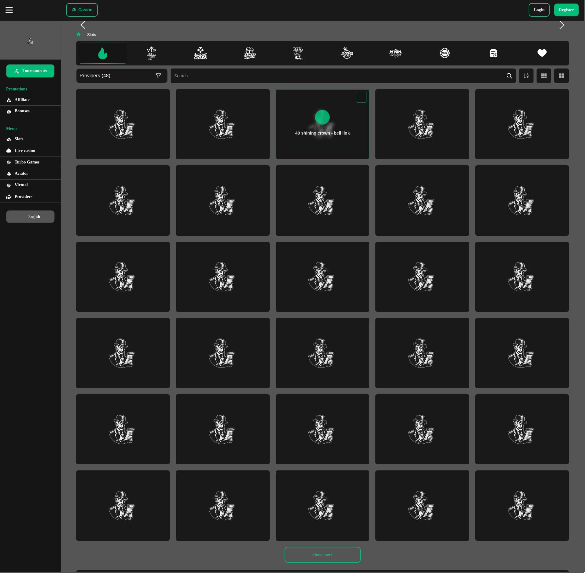Image resolution: width=585 pixels, height=573 pixels.
Task: Open the Jackpot Play category icon
Action: tap(347, 53)
